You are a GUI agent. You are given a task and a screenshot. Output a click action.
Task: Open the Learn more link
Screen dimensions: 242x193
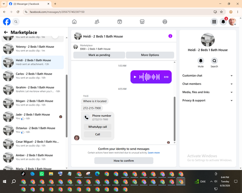154,152
